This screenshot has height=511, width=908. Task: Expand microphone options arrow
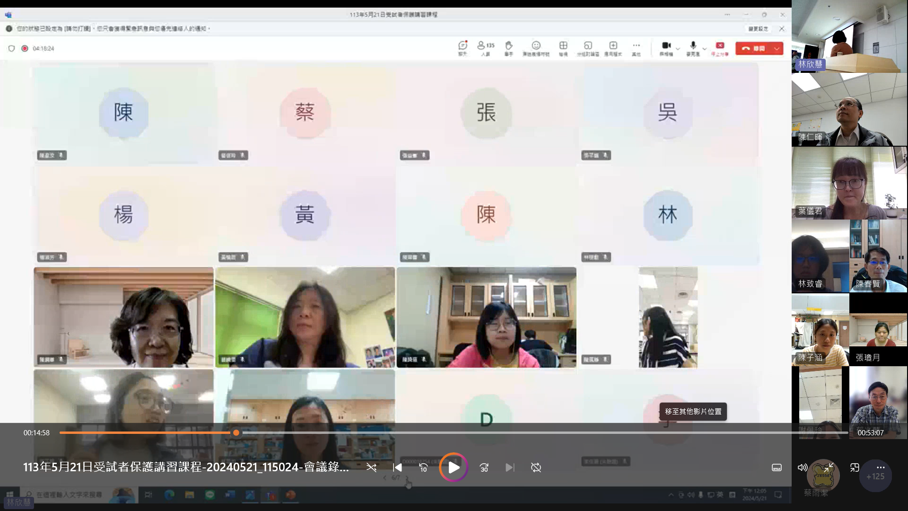tap(705, 49)
